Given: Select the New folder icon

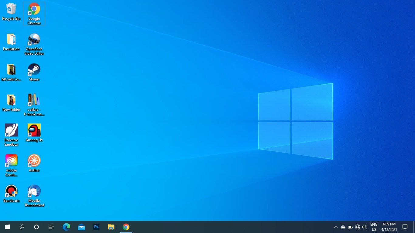Looking at the screenshot, I should coord(11,103).
